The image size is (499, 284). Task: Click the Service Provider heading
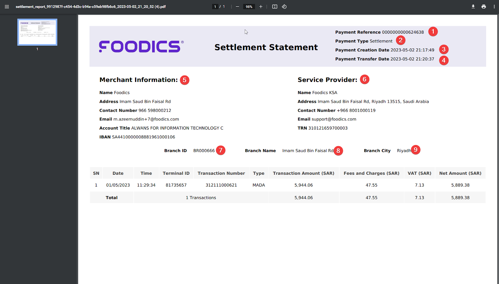(x=327, y=80)
